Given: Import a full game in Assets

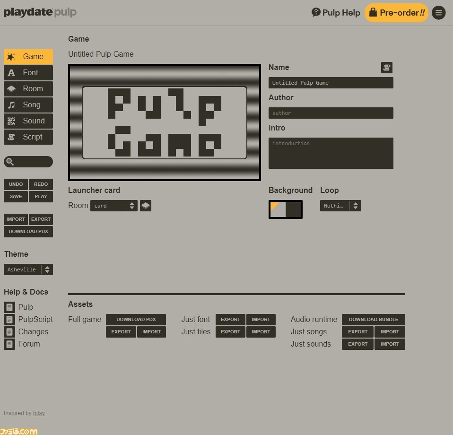Looking at the screenshot, I should pyautogui.click(x=151, y=332).
